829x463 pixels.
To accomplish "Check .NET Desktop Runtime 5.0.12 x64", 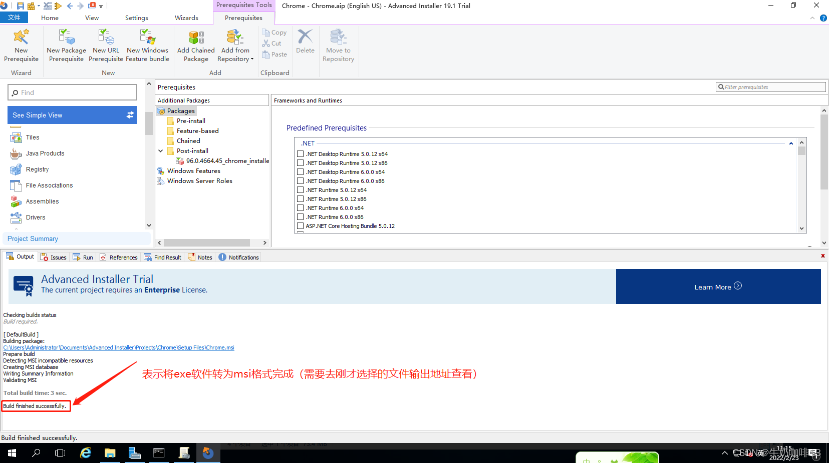I will coord(301,154).
